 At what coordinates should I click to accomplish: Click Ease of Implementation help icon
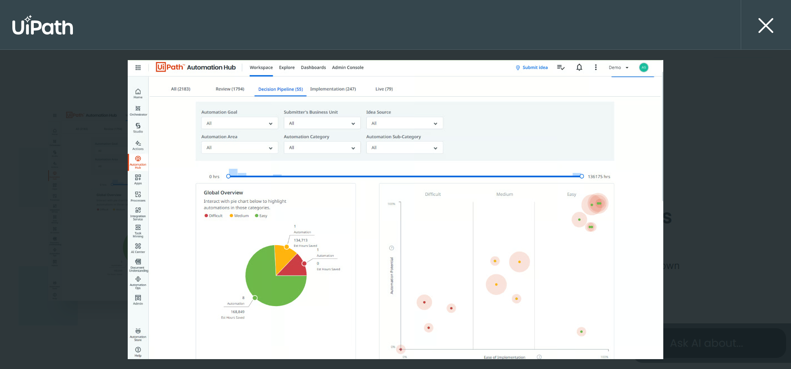[539, 357]
